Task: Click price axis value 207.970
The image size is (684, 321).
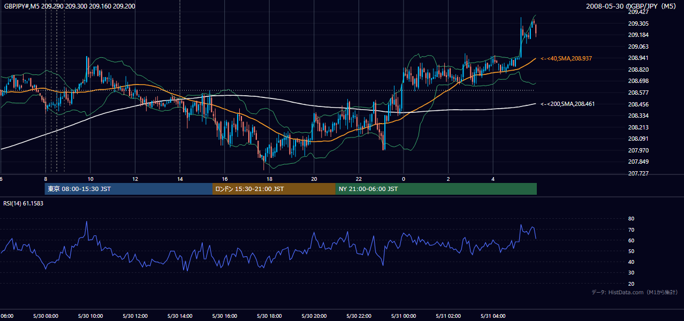Action: [x=638, y=150]
